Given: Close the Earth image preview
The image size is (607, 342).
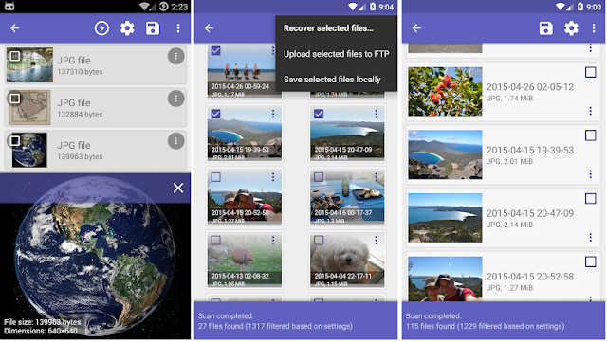Looking at the screenshot, I should pyautogui.click(x=178, y=188).
